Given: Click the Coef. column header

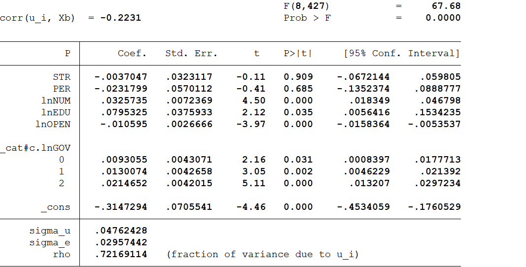Looking at the screenshot, I should point(132,53).
